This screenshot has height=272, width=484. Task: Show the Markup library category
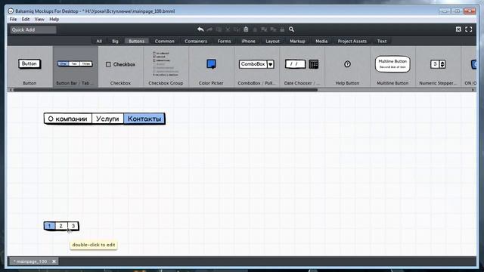coord(297,41)
